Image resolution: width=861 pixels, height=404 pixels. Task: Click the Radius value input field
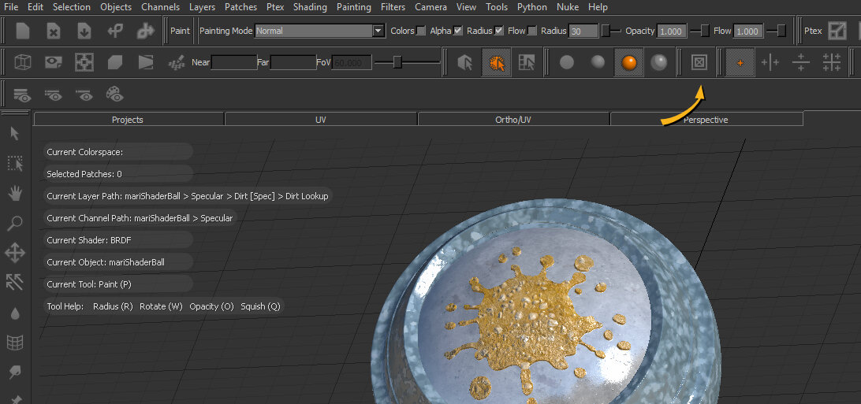tap(583, 31)
